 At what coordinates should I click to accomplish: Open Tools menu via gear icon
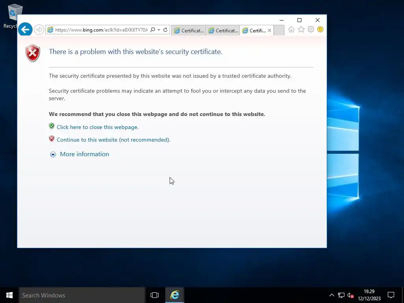[311, 29]
